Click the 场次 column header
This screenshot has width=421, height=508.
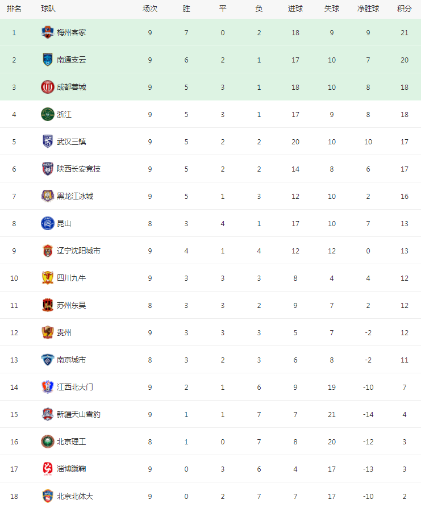150,9
